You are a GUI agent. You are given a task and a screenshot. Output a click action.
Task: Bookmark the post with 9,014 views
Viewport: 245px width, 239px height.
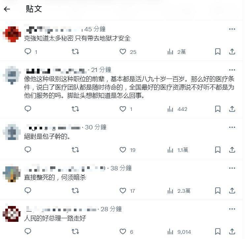218,231
